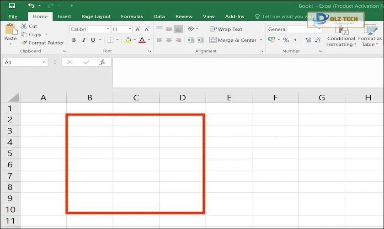Click the Save icon in the title bar

click(x=12, y=5)
